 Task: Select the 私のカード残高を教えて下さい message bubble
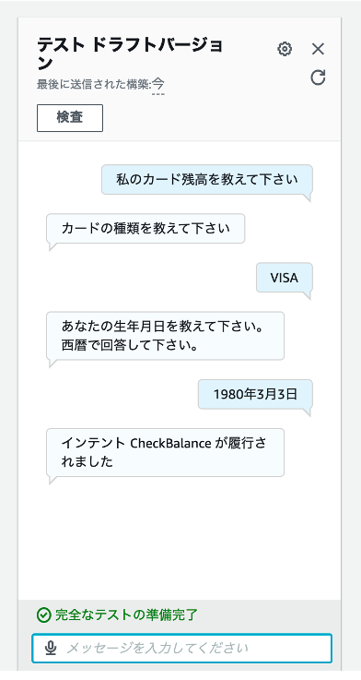pos(207,180)
